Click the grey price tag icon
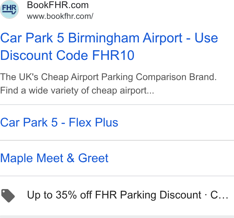This screenshot has height=218, width=234. point(8,195)
